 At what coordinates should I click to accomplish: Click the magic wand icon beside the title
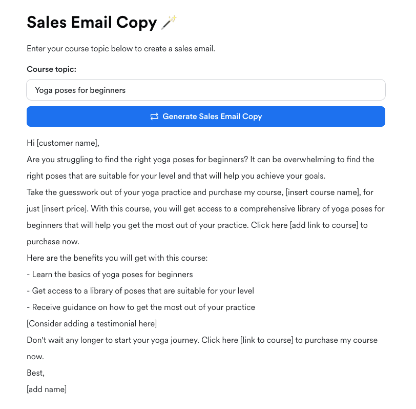169,22
